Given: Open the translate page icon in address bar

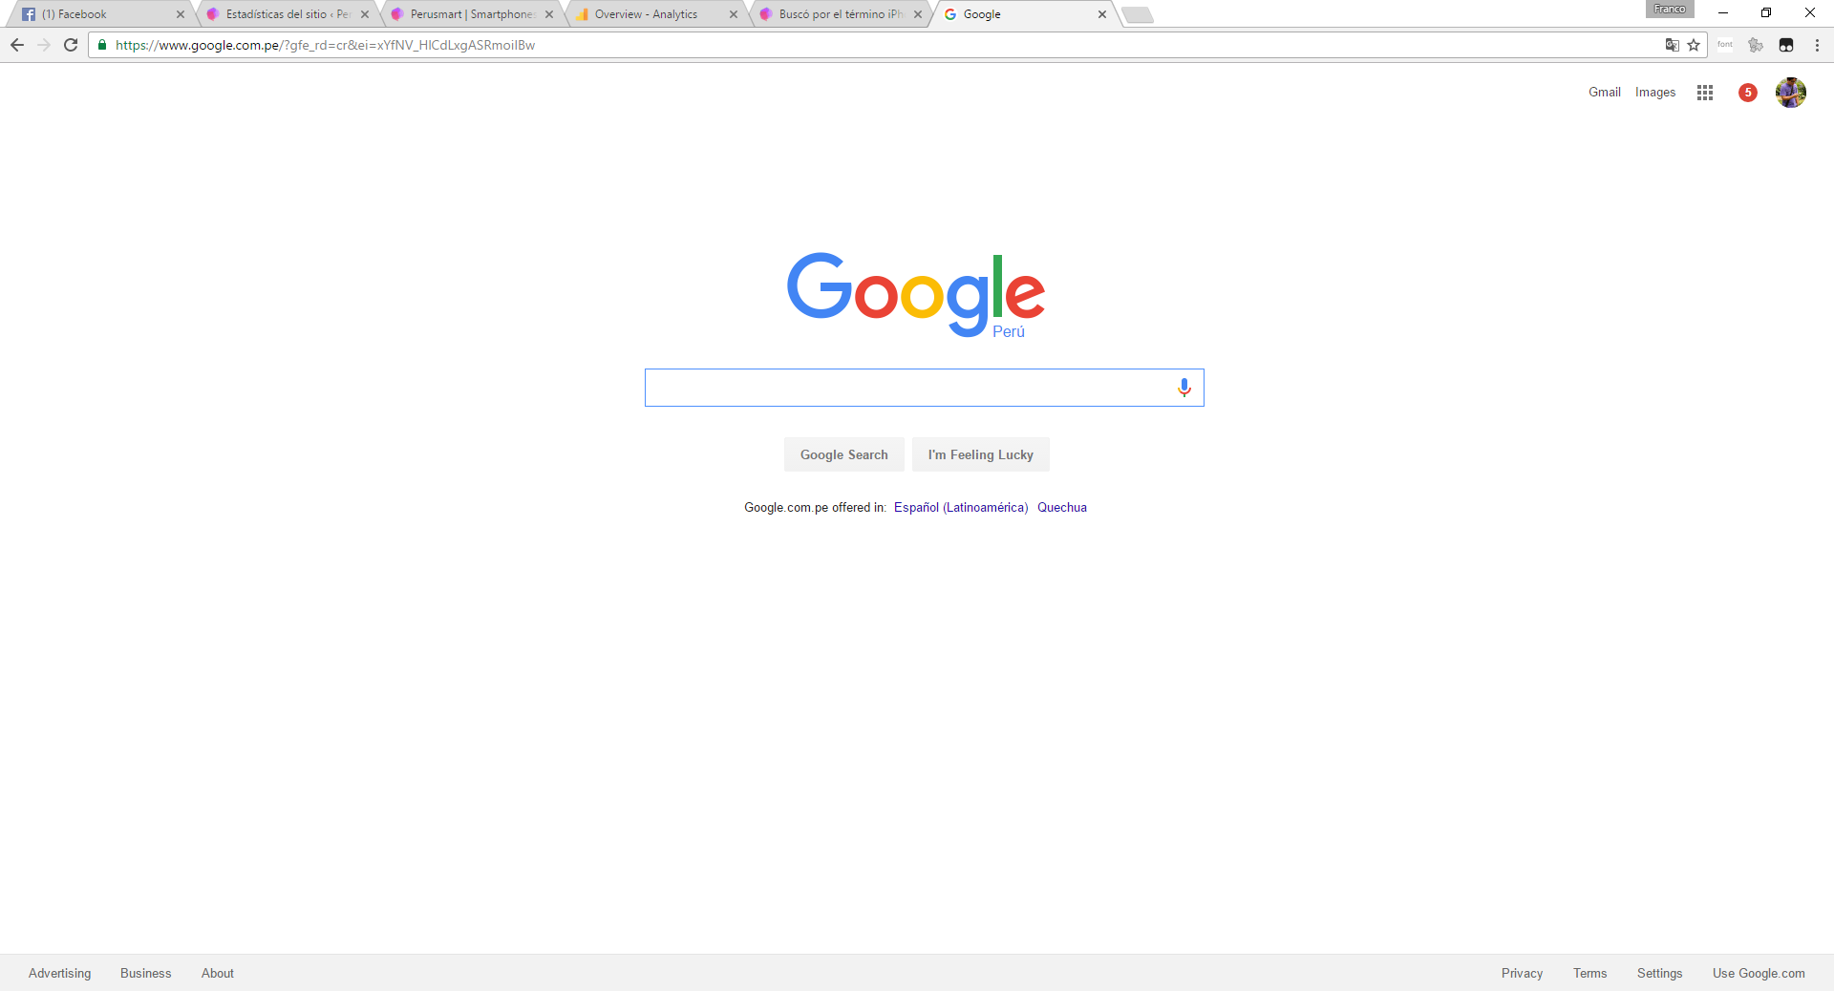Looking at the screenshot, I should coord(1672,45).
